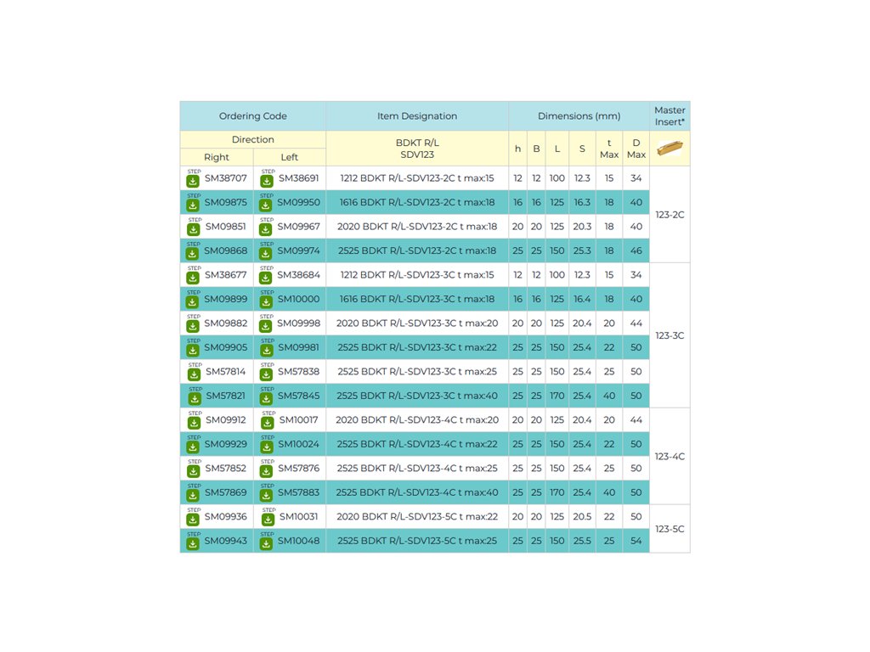Download STEP model for SM09967

tap(266, 228)
